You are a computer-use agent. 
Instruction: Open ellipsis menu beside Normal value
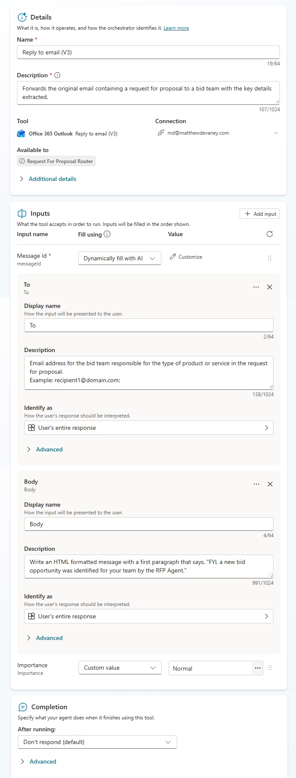pyautogui.click(x=257, y=668)
